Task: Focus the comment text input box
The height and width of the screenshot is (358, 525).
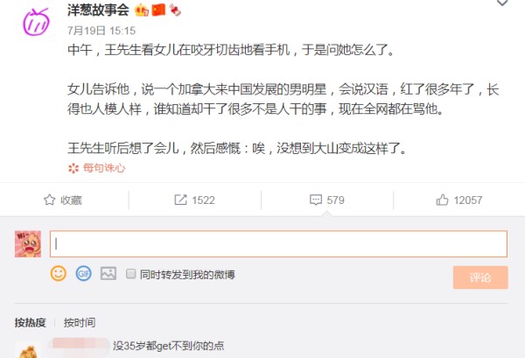Action: [x=278, y=244]
